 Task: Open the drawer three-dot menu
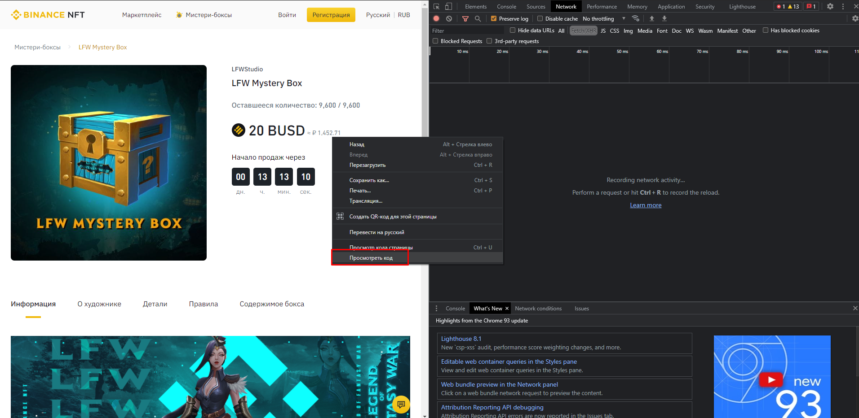436,309
